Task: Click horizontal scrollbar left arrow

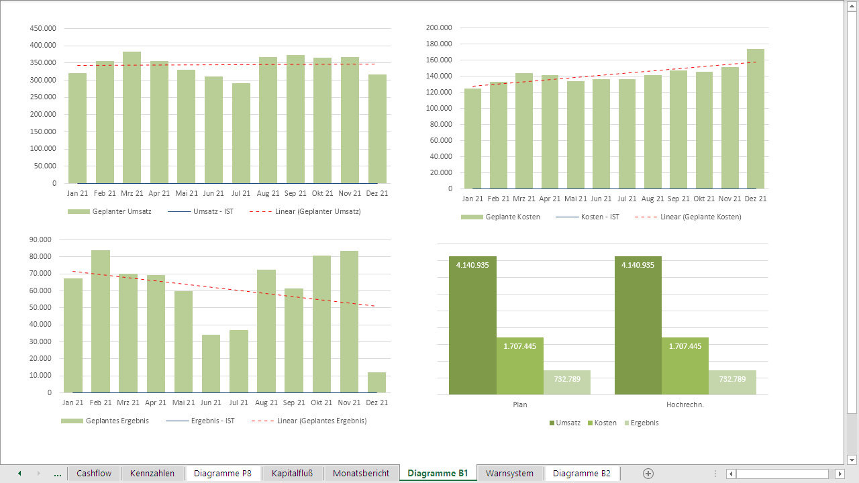Action: [731, 474]
